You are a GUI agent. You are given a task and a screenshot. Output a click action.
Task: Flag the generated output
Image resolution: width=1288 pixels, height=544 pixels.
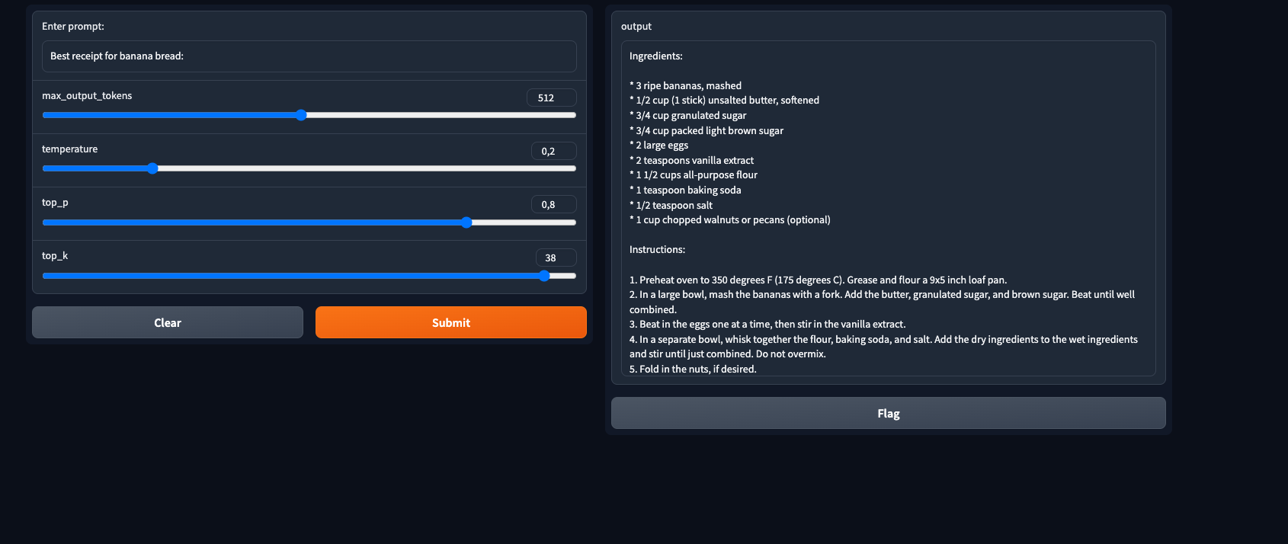[888, 413]
